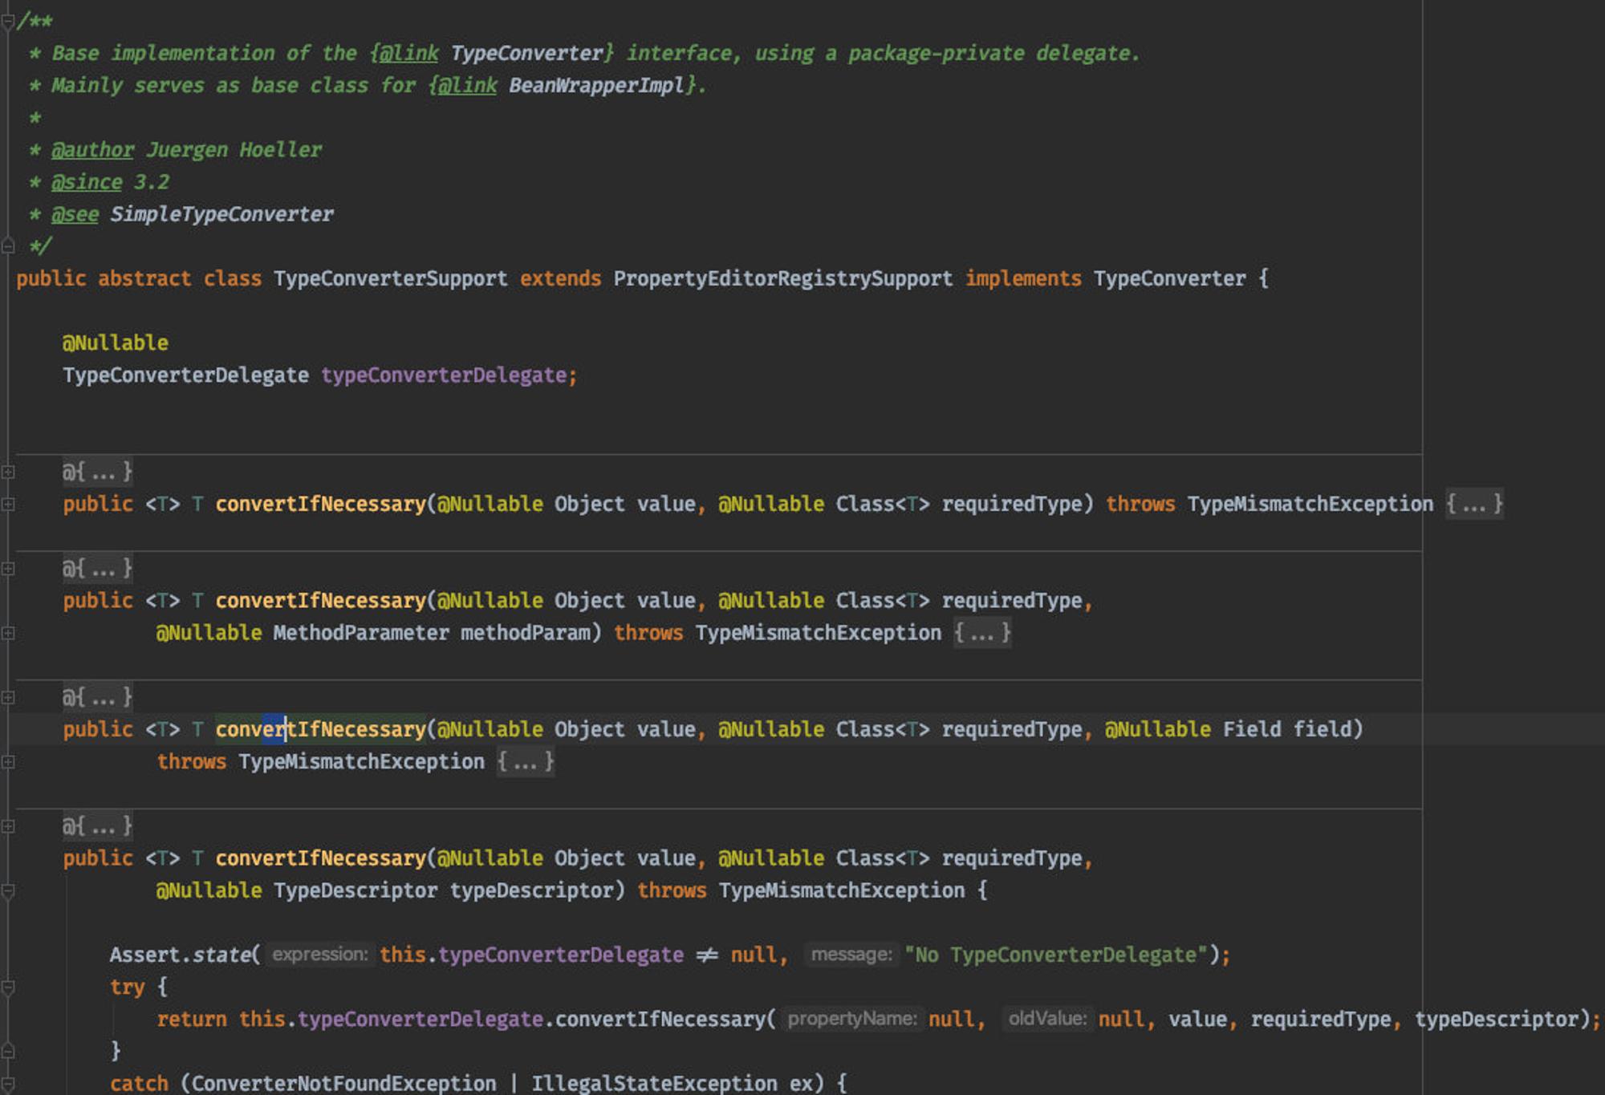Expand the folded "@{...}" annotation above the TypeDescriptor overload
1605x1095 pixels.
pos(98,825)
